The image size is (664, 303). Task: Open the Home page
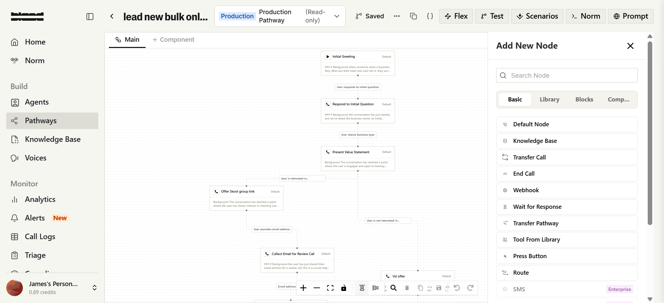[52, 42]
